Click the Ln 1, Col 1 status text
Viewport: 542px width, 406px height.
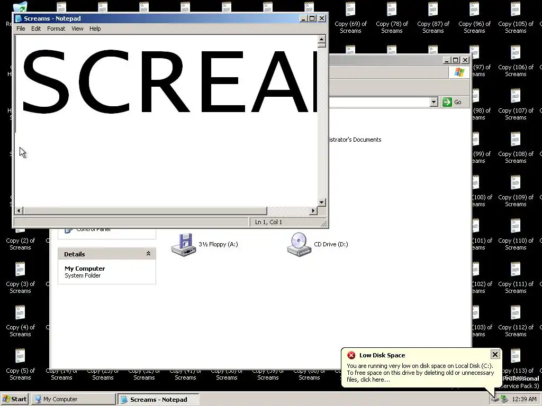click(x=268, y=222)
